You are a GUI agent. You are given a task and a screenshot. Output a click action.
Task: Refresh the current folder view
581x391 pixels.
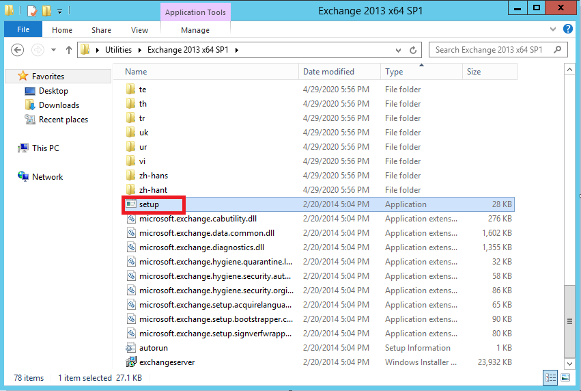tap(413, 50)
